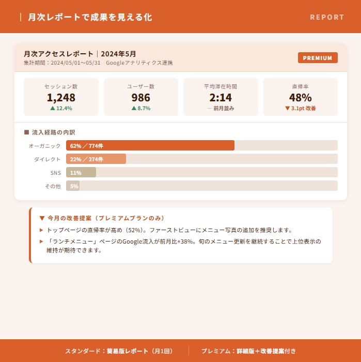Click the トップページの直帰率が高め suggestion text
This screenshot has width=361, height=362.
tap(169, 230)
